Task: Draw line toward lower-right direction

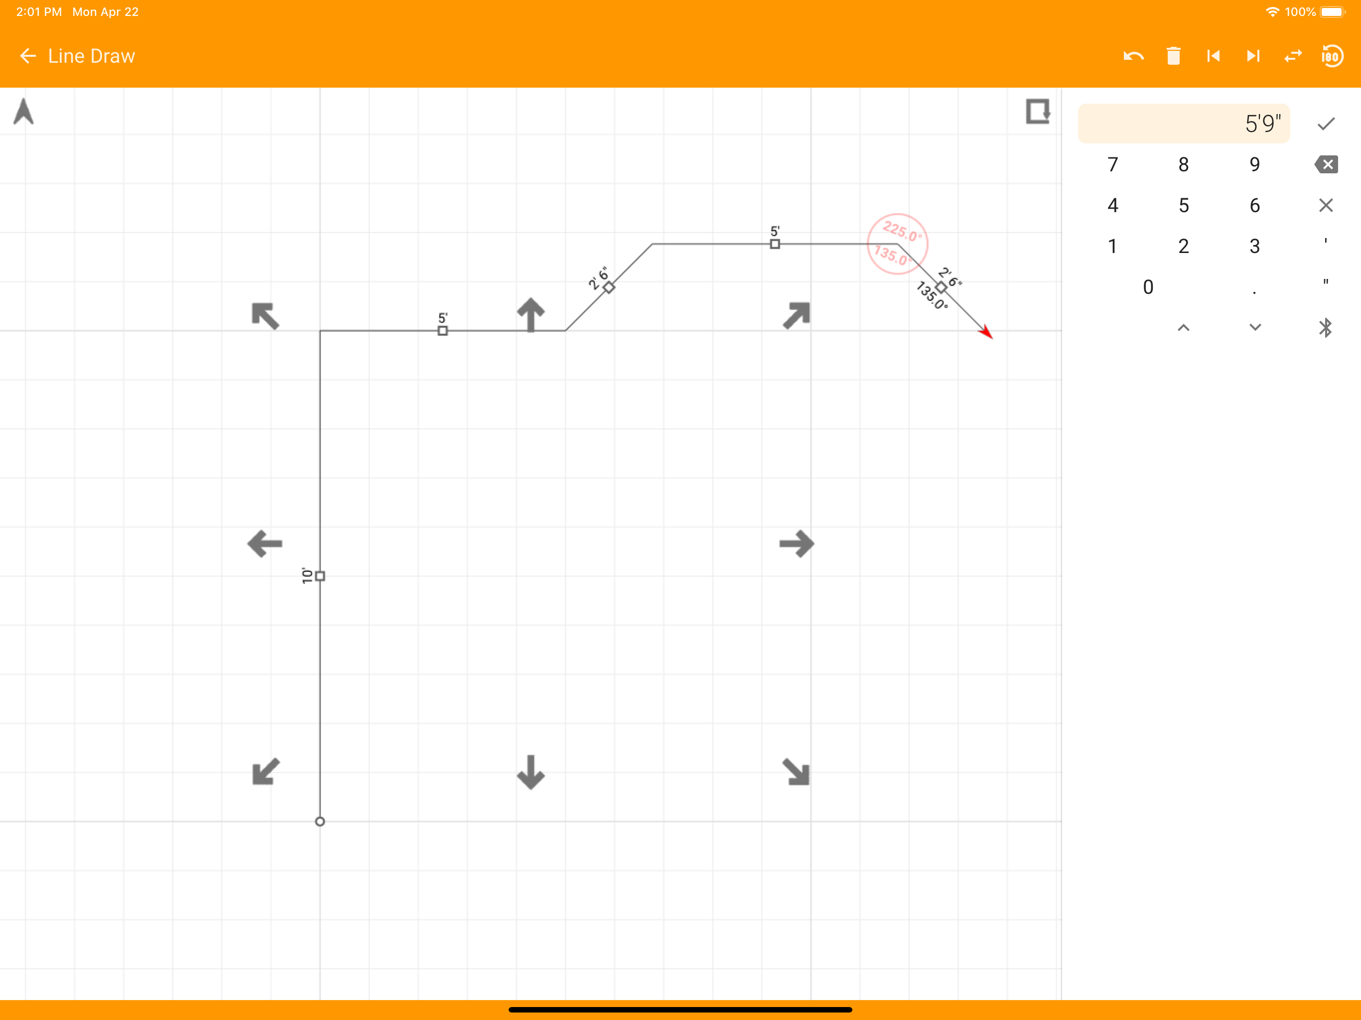Action: pos(796,771)
